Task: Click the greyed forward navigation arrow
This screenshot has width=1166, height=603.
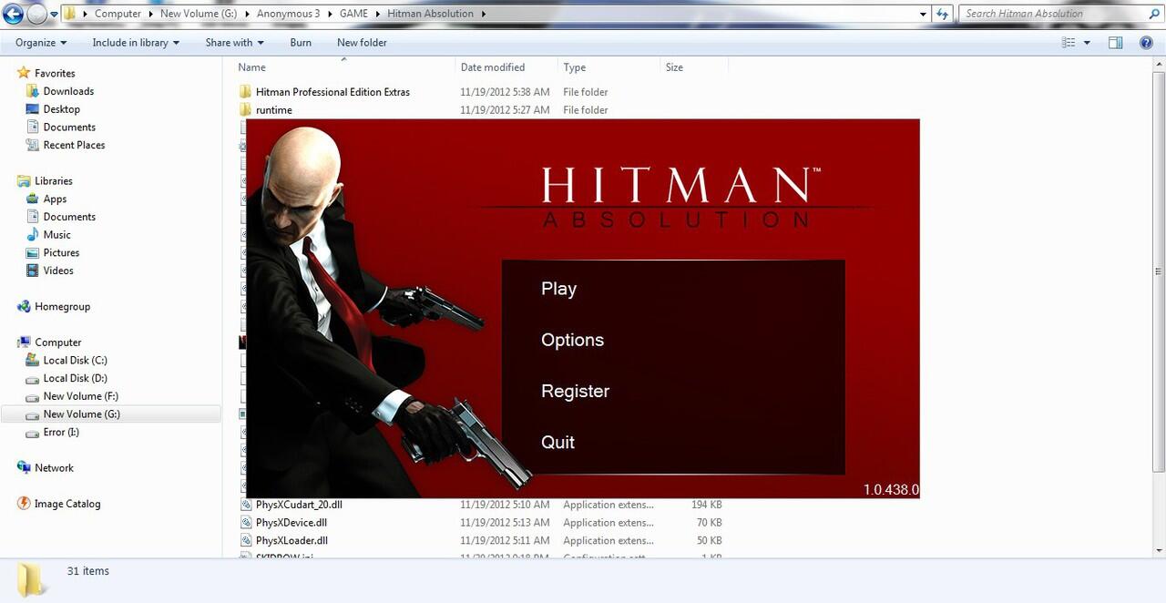Action: point(36,14)
